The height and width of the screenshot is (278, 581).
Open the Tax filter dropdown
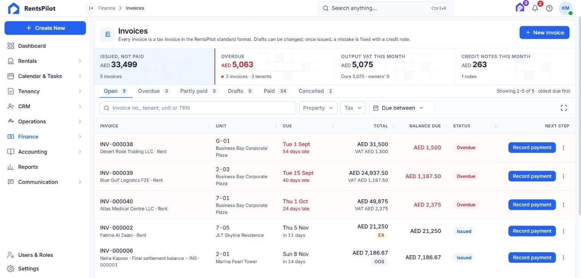(353, 108)
